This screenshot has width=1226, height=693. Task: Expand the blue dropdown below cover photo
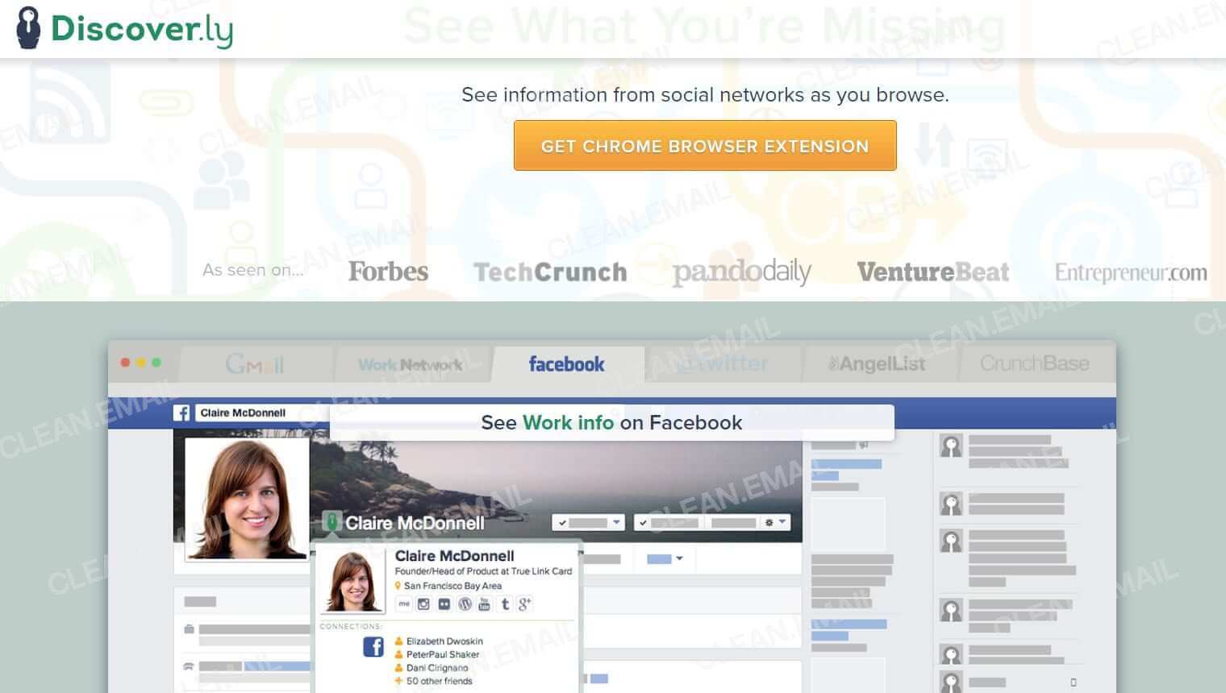[x=665, y=558]
